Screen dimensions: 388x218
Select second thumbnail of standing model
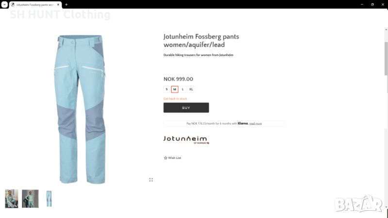pyautogui.click(x=30, y=199)
